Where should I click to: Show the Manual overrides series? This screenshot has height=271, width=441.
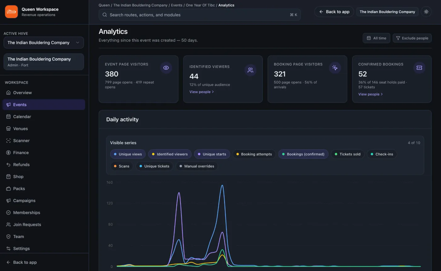point(197,166)
